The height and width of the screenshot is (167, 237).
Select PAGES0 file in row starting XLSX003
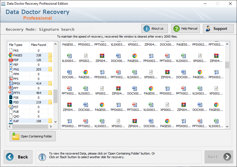point(134,58)
